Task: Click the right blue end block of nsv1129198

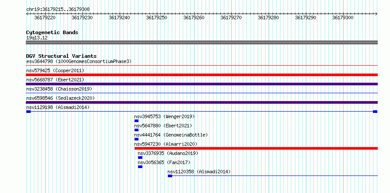Action: pyautogui.click(x=375, y=112)
